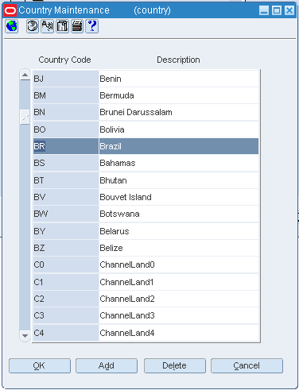Click the highlighted BR code field

pos(66,146)
